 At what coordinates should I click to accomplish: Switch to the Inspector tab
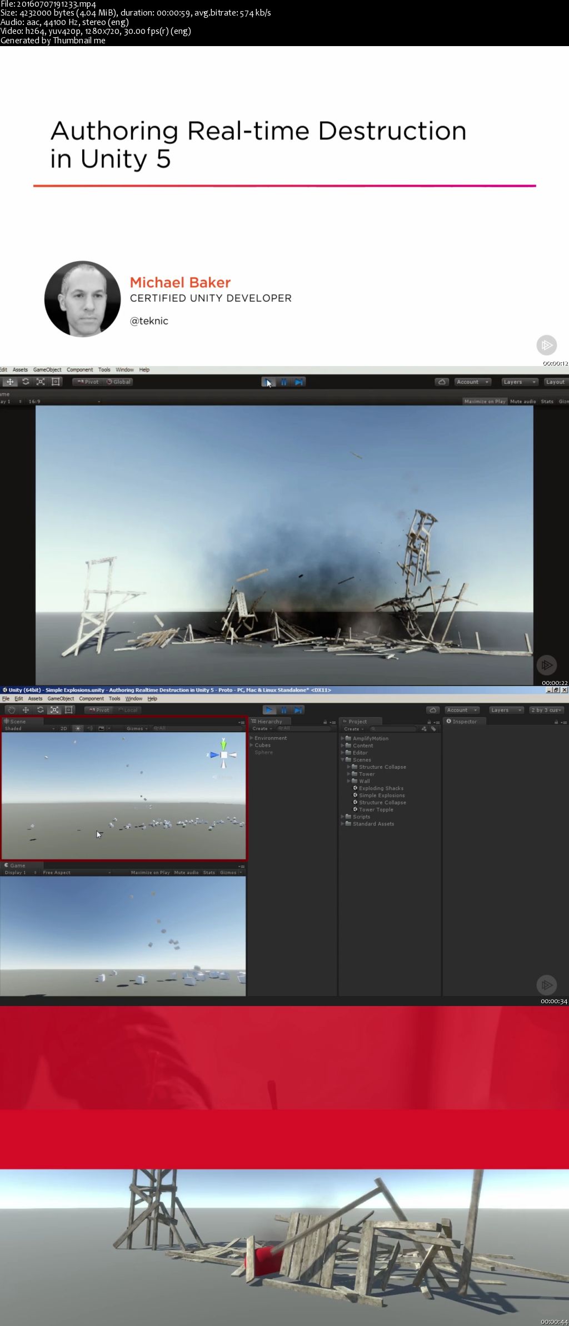tap(465, 722)
